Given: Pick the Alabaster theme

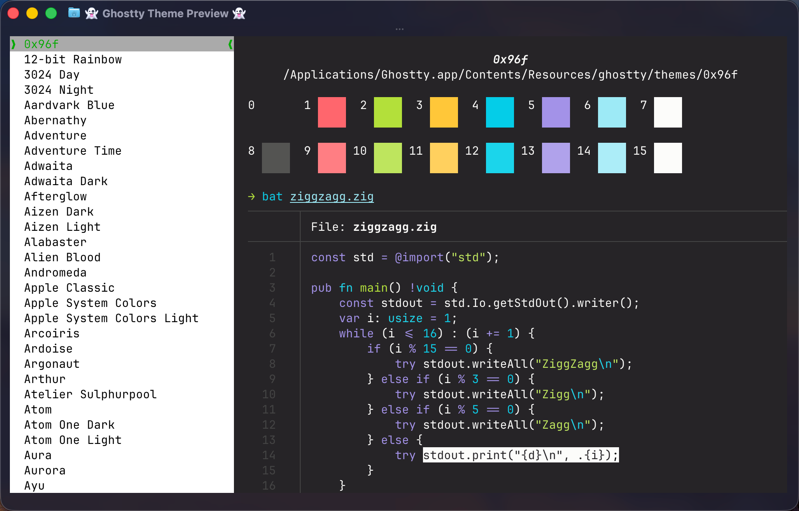Looking at the screenshot, I should point(122,242).
